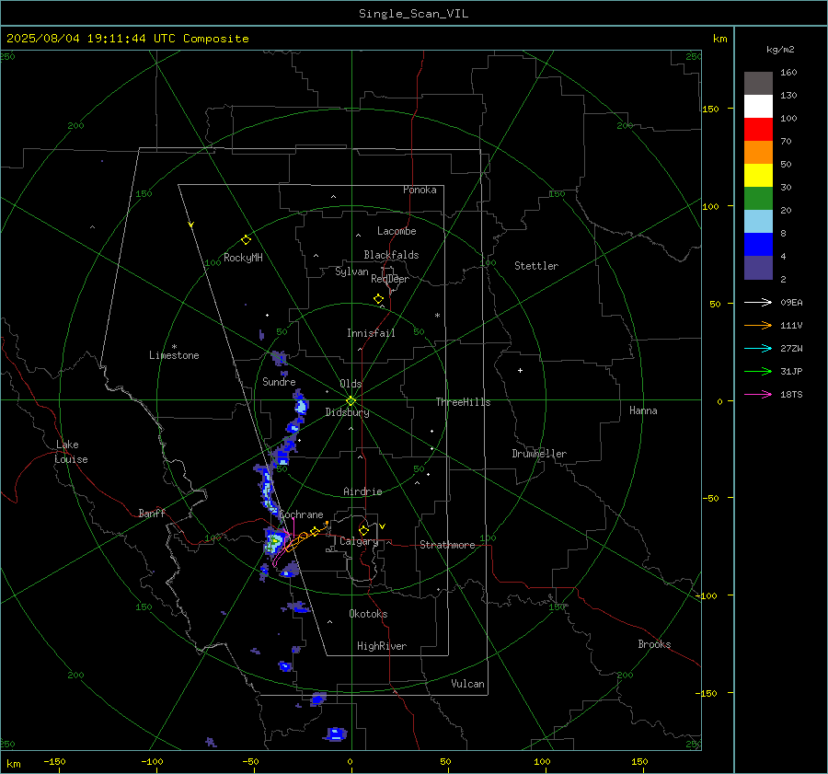Viewport: 828px width, 774px height.
Task: Click the Sylvan label
Action: (351, 271)
